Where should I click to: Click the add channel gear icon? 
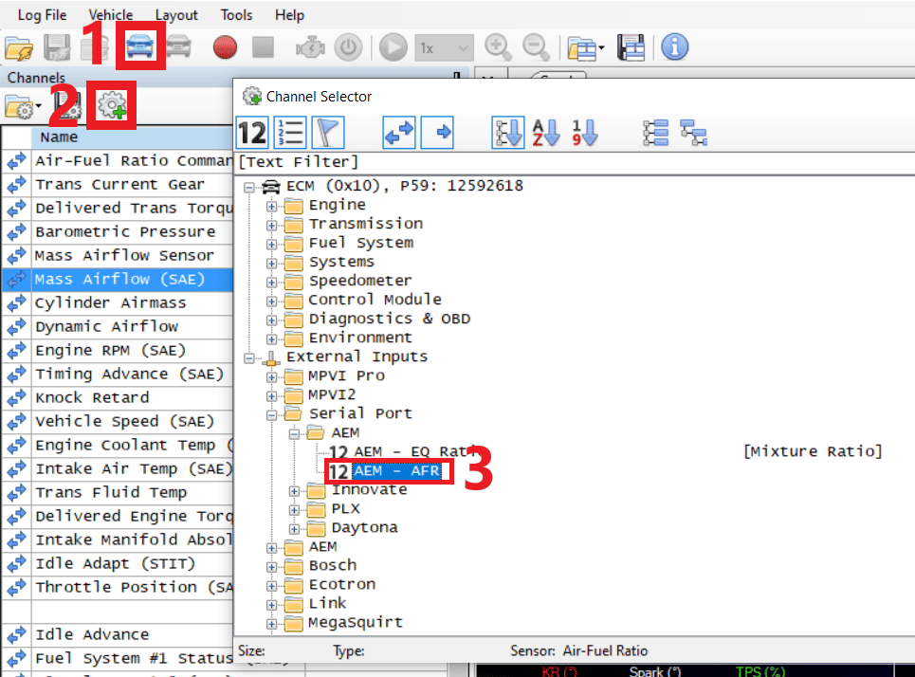click(112, 105)
